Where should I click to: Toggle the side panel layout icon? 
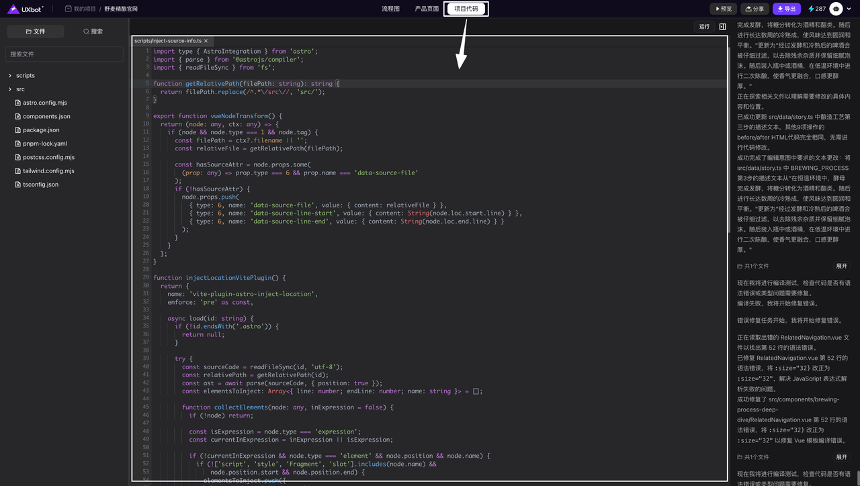pyautogui.click(x=722, y=27)
